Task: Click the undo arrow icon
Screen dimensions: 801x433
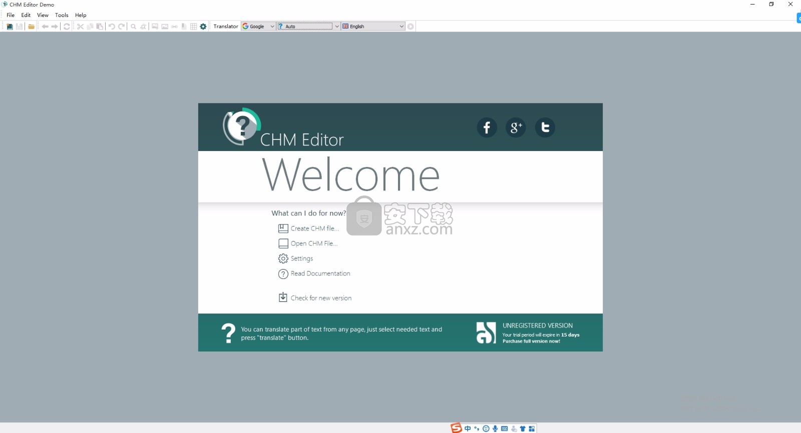Action: coord(112,26)
